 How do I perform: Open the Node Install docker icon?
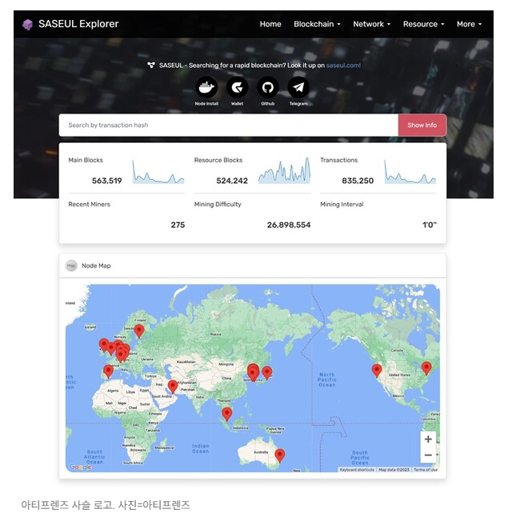click(206, 87)
